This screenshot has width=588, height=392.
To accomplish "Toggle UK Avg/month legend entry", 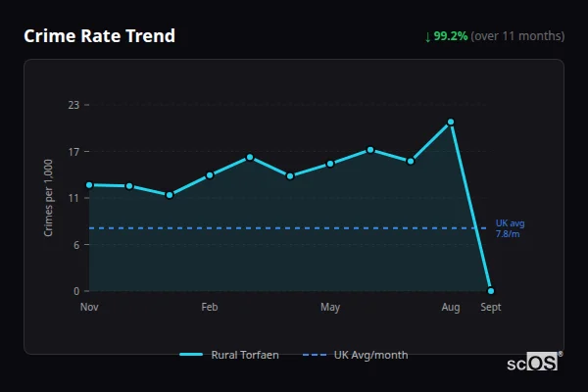I will click(355, 355).
